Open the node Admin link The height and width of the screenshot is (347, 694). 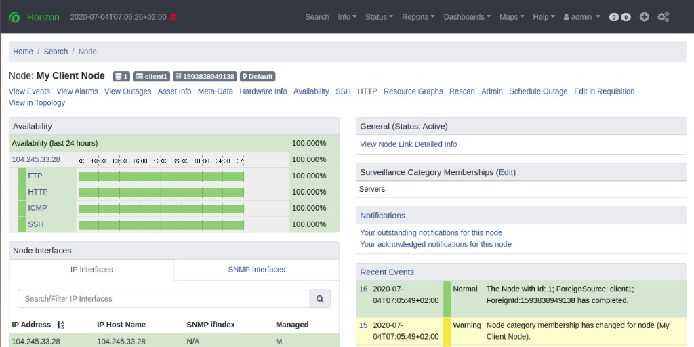(x=492, y=91)
